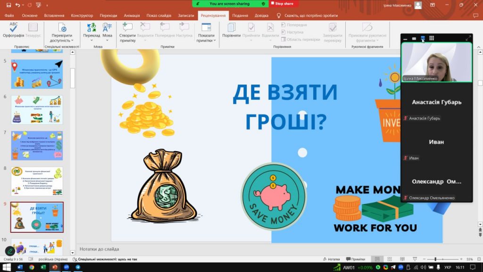Toggle Нотатки notes pane in status bar
Image resolution: width=483 pixels, height=272 pixels.
tap(331, 259)
